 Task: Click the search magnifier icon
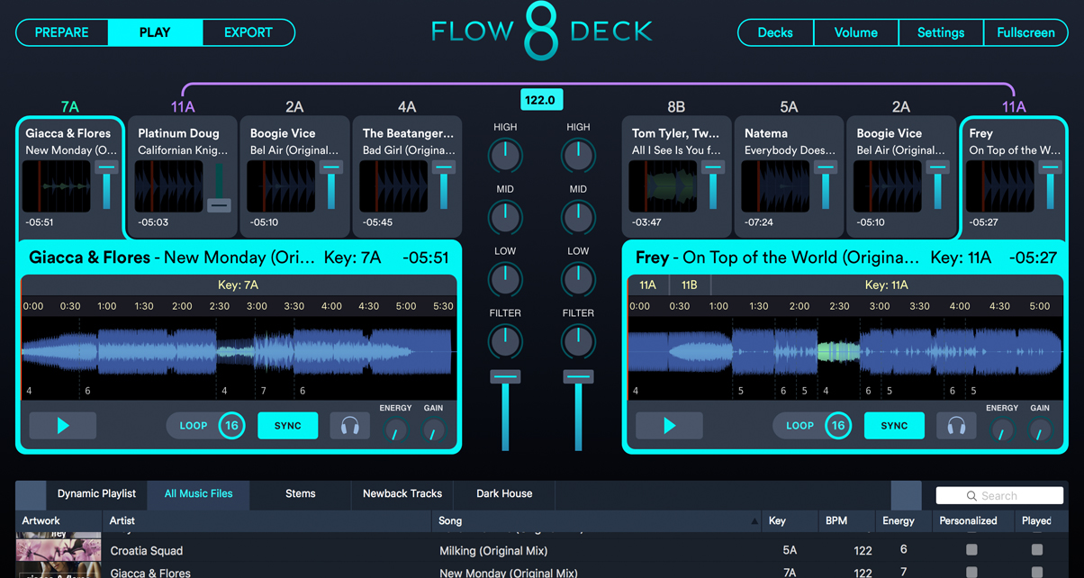971,496
